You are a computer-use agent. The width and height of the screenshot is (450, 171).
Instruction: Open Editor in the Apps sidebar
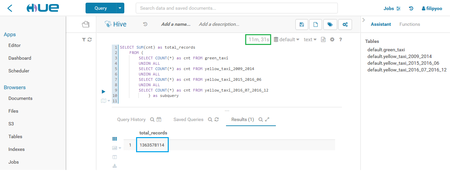(x=14, y=45)
